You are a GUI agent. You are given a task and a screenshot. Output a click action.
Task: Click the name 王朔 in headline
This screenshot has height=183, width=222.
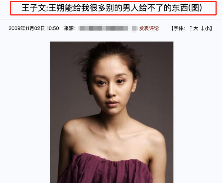tap(57, 8)
